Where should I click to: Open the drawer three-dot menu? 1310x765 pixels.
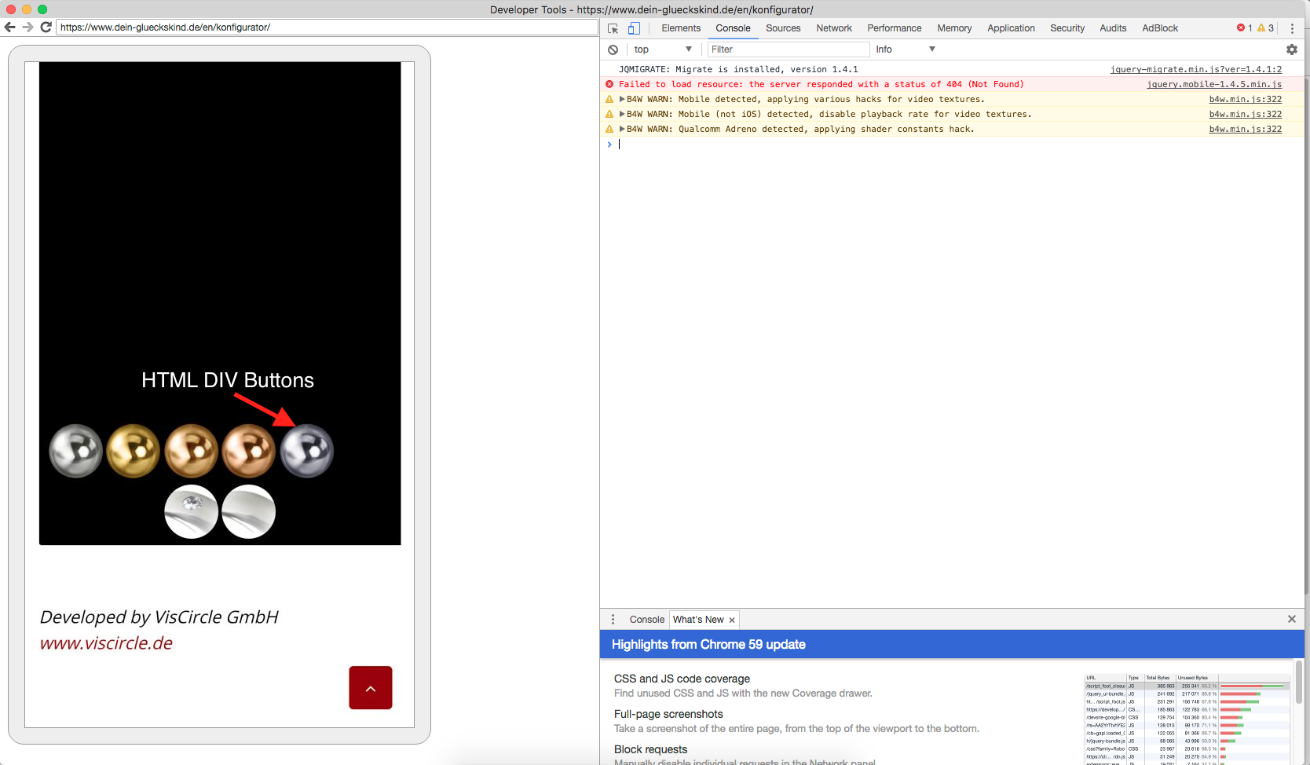coord(613,620)
